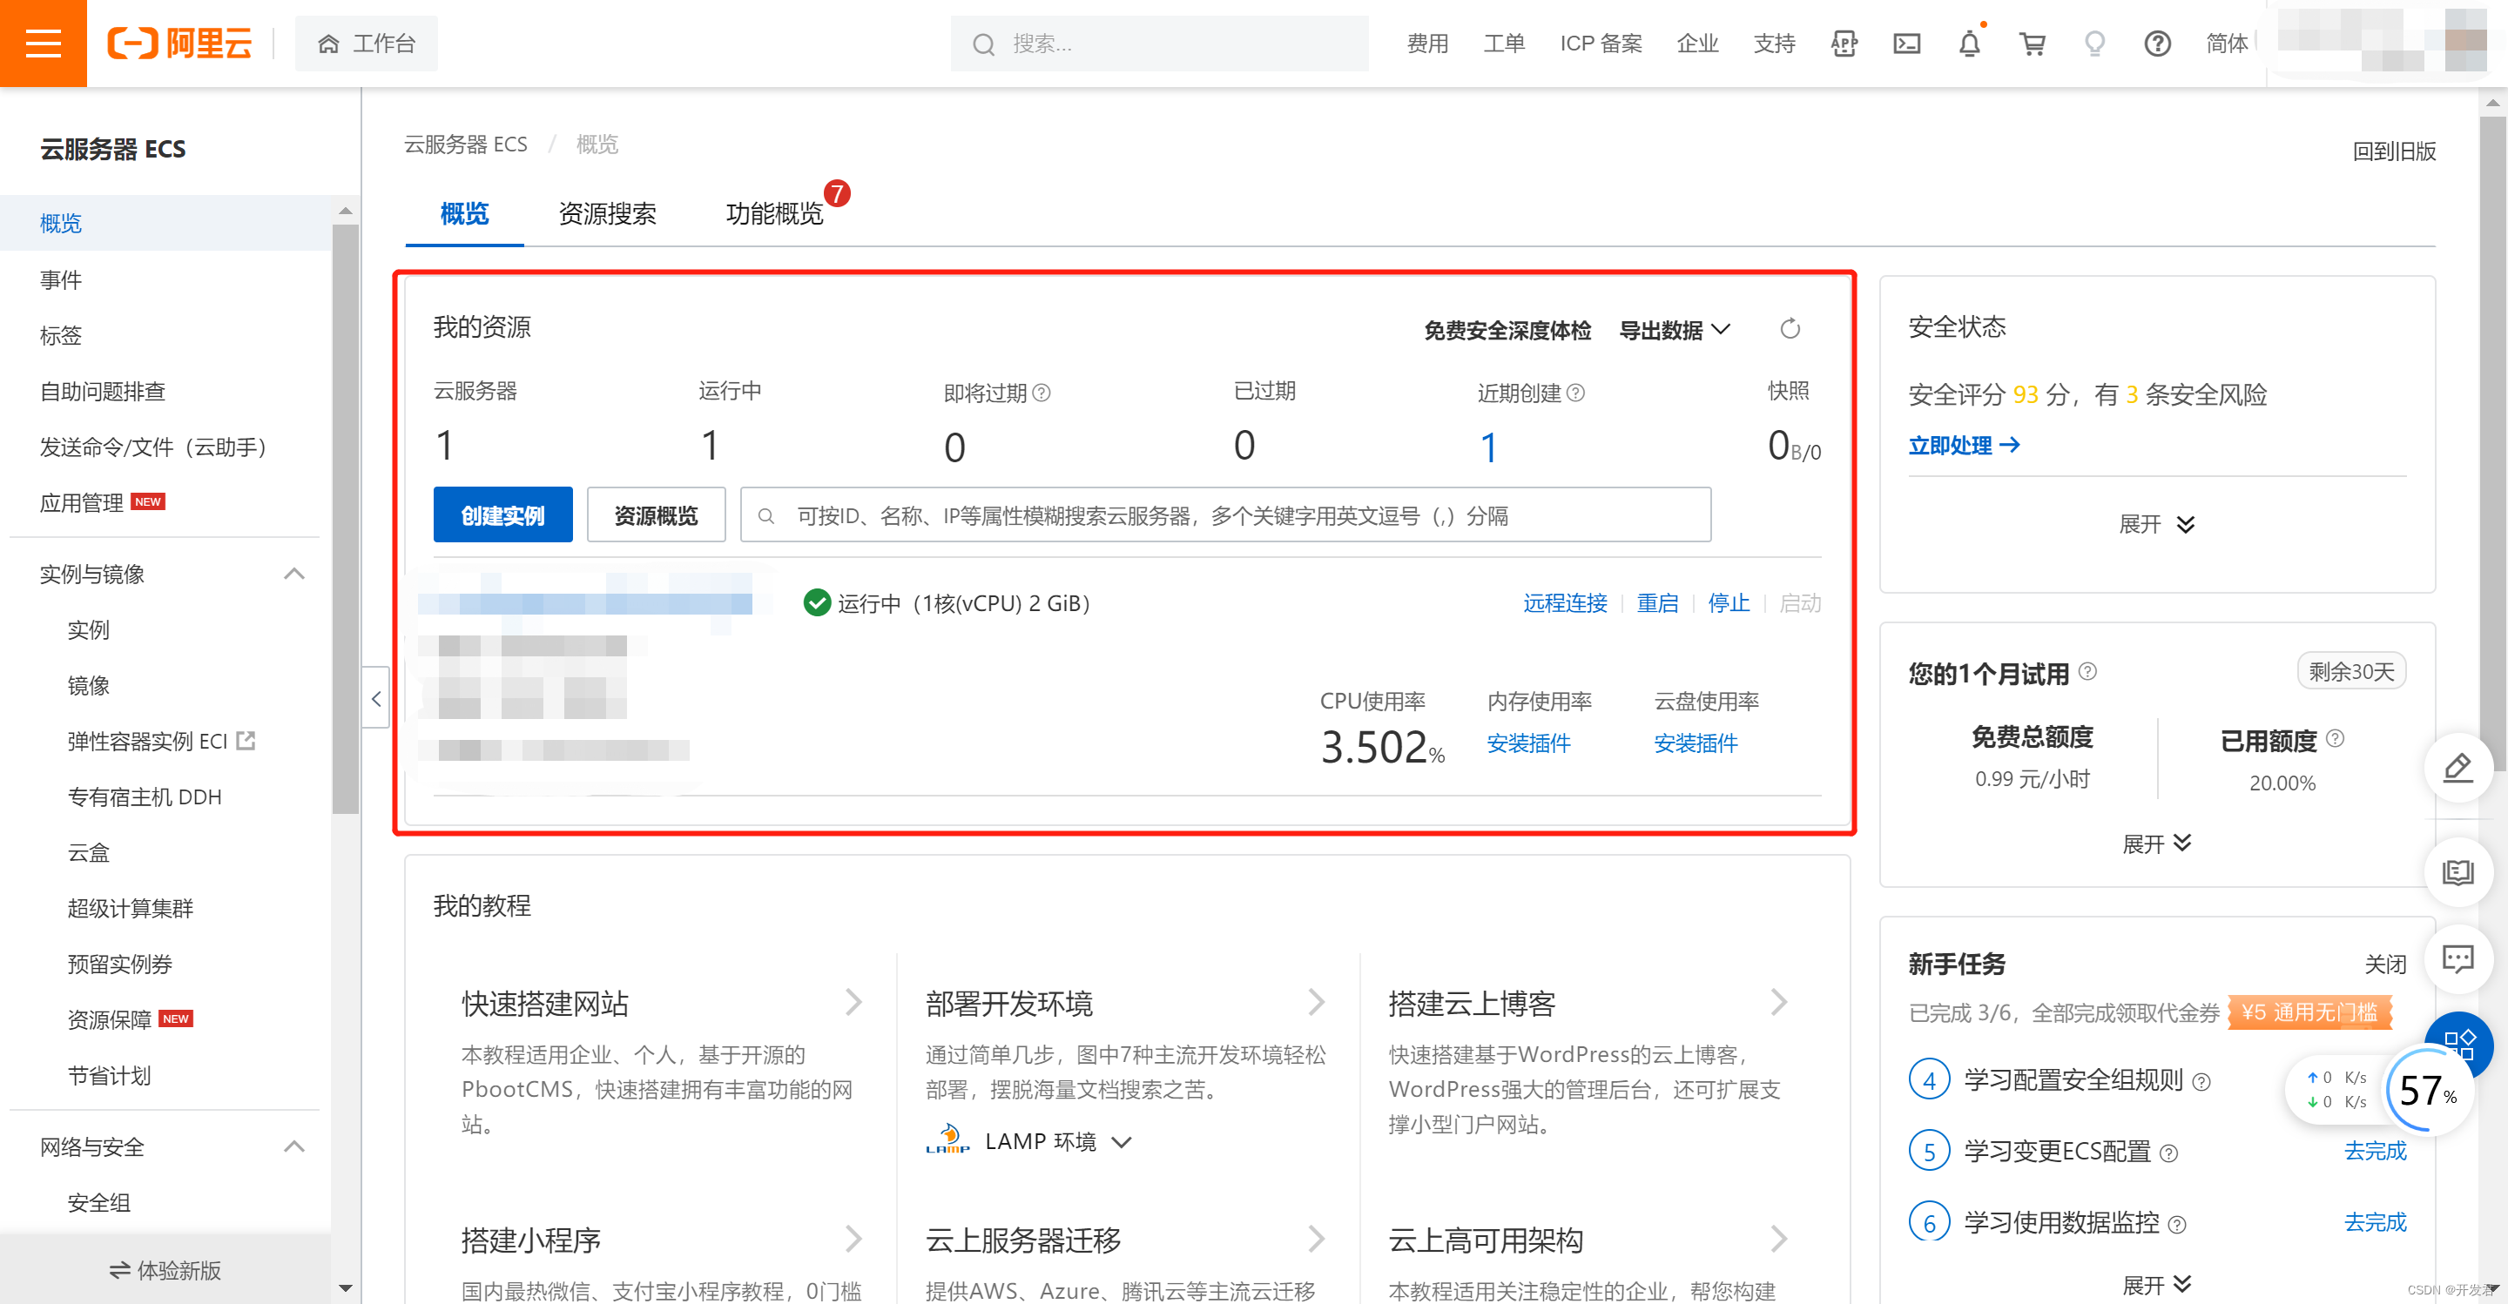
Task: Open 事件 in the sidebar
Action: click(60, 279)
